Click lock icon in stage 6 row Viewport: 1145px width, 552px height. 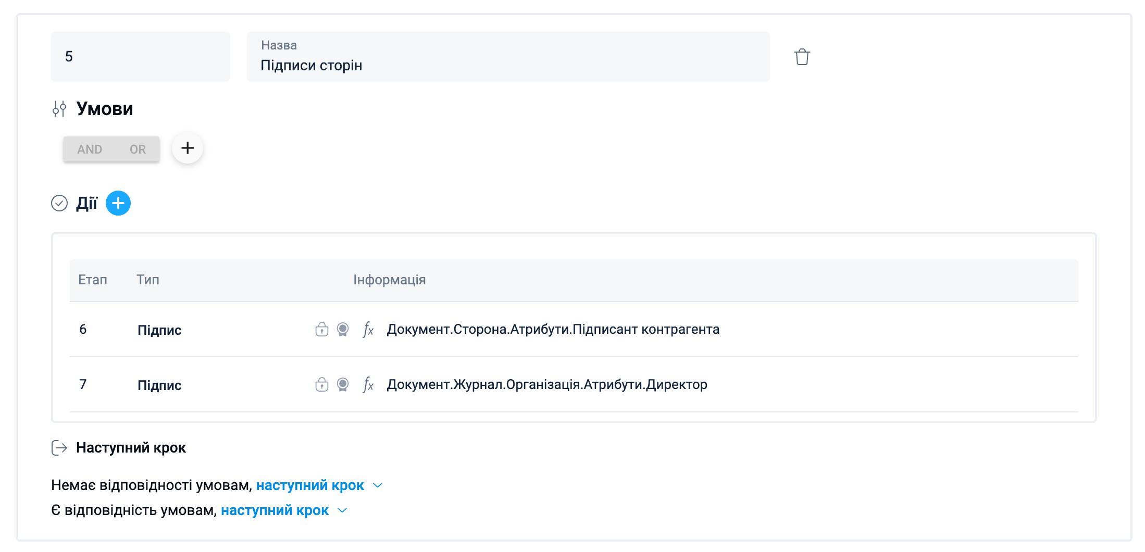click(x=322, y=329)
